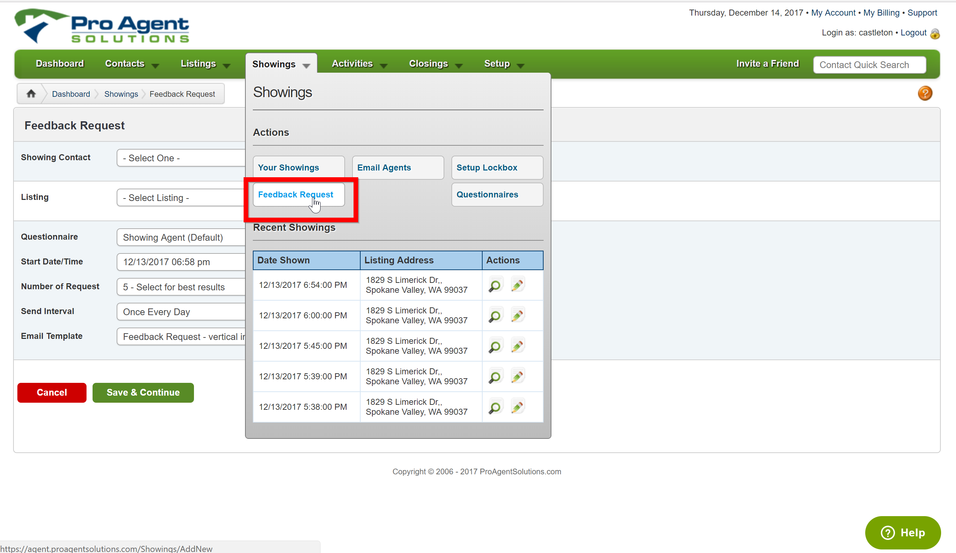View showing from 12/13/2017 5:45:00 PM magnifier icon
The height and width of the screenshot is (553, 956).
pos(495,346)
